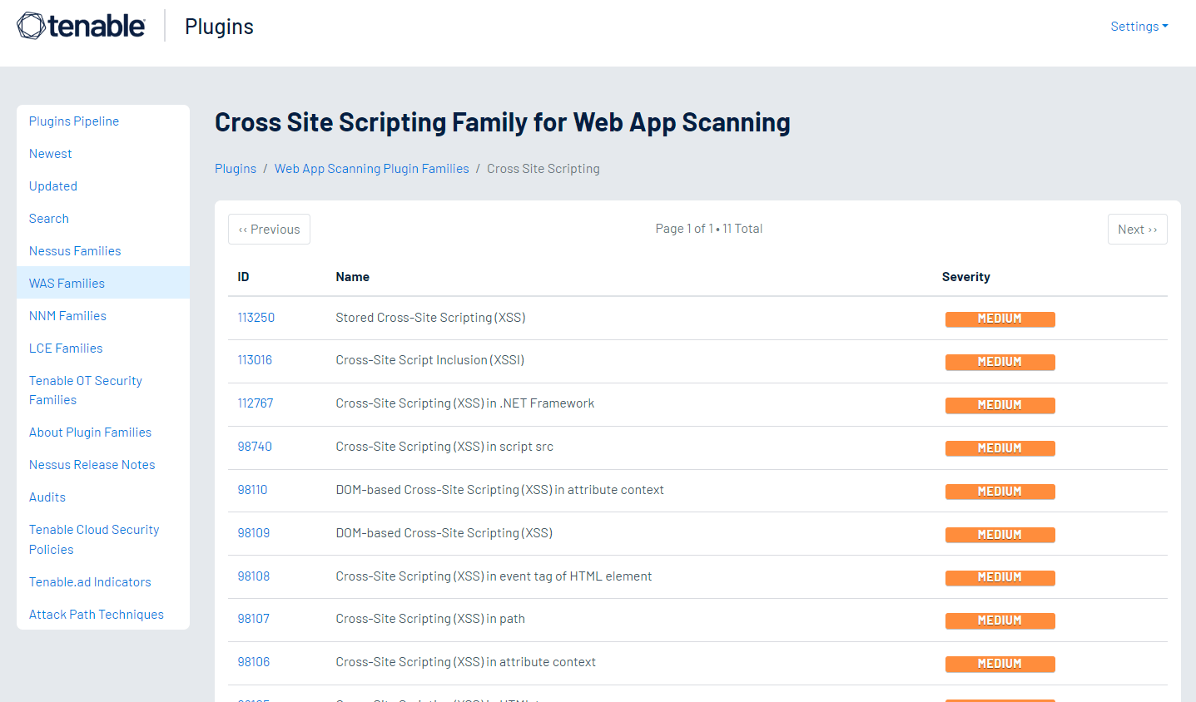Select Nessus Families in the sidebar
This screenshot has width=1196, height=702.
point(74,250)
